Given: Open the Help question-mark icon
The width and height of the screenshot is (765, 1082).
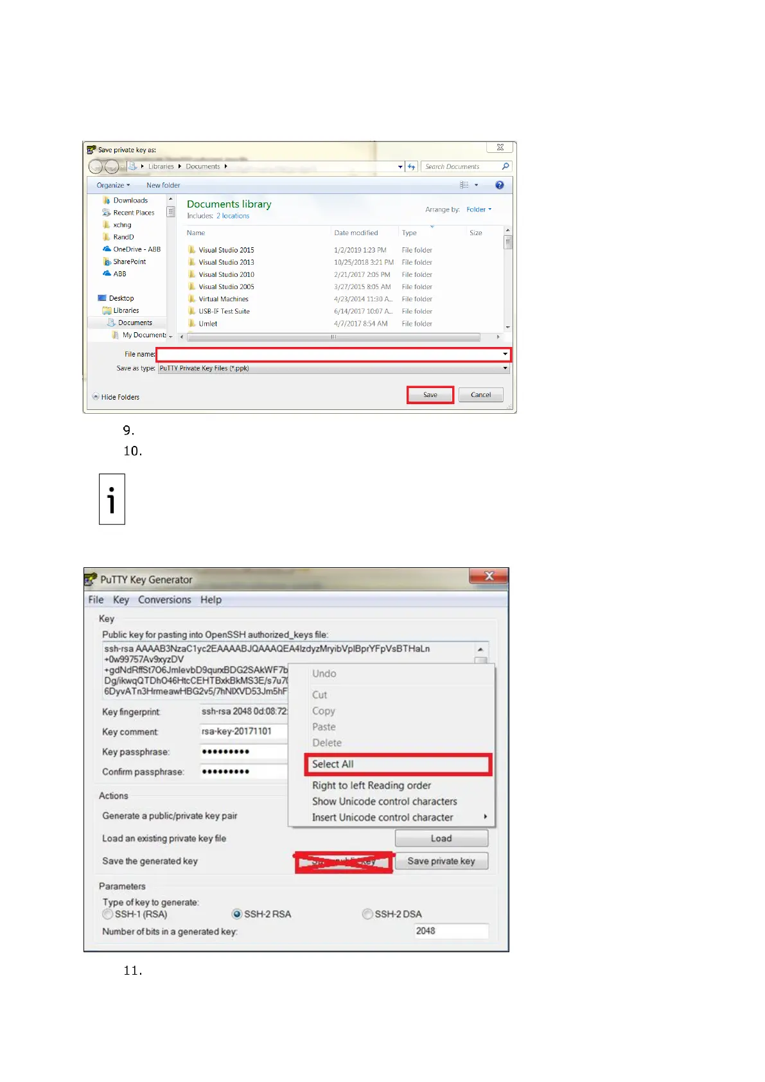Looking at the screenshot, I should [x=500, y=185].
